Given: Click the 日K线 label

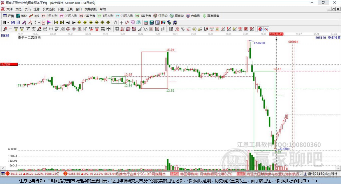Looking at the screenshot, I should (5, 36).
